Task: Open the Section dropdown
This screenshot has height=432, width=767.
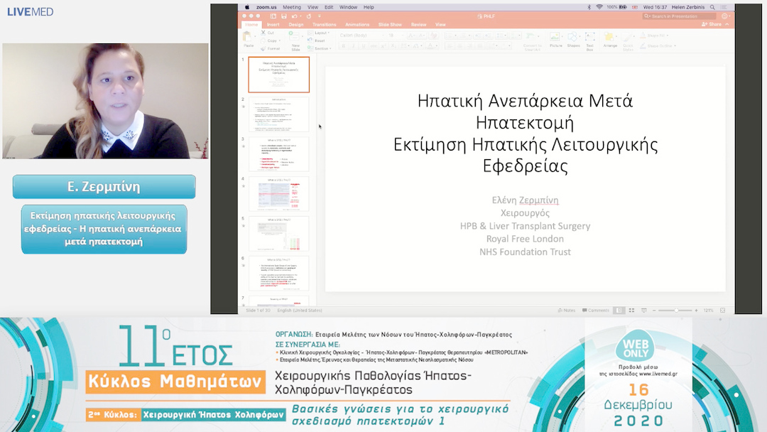Action: click(x=320, y=48)
